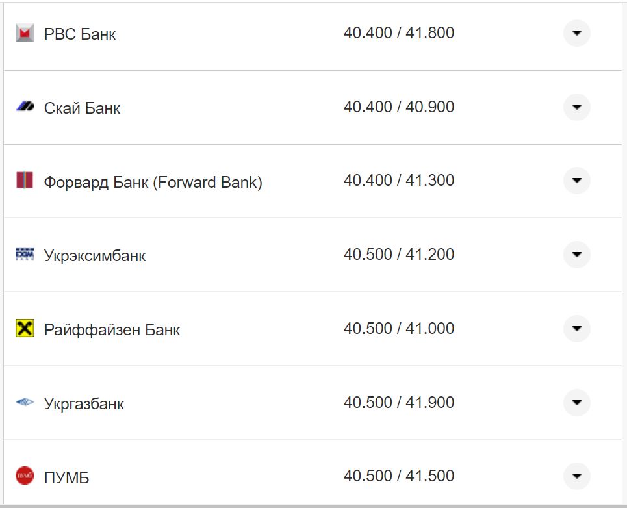Expand the Скай Банк rate details
Screen dimensions: 627x508
coord(576,107)
